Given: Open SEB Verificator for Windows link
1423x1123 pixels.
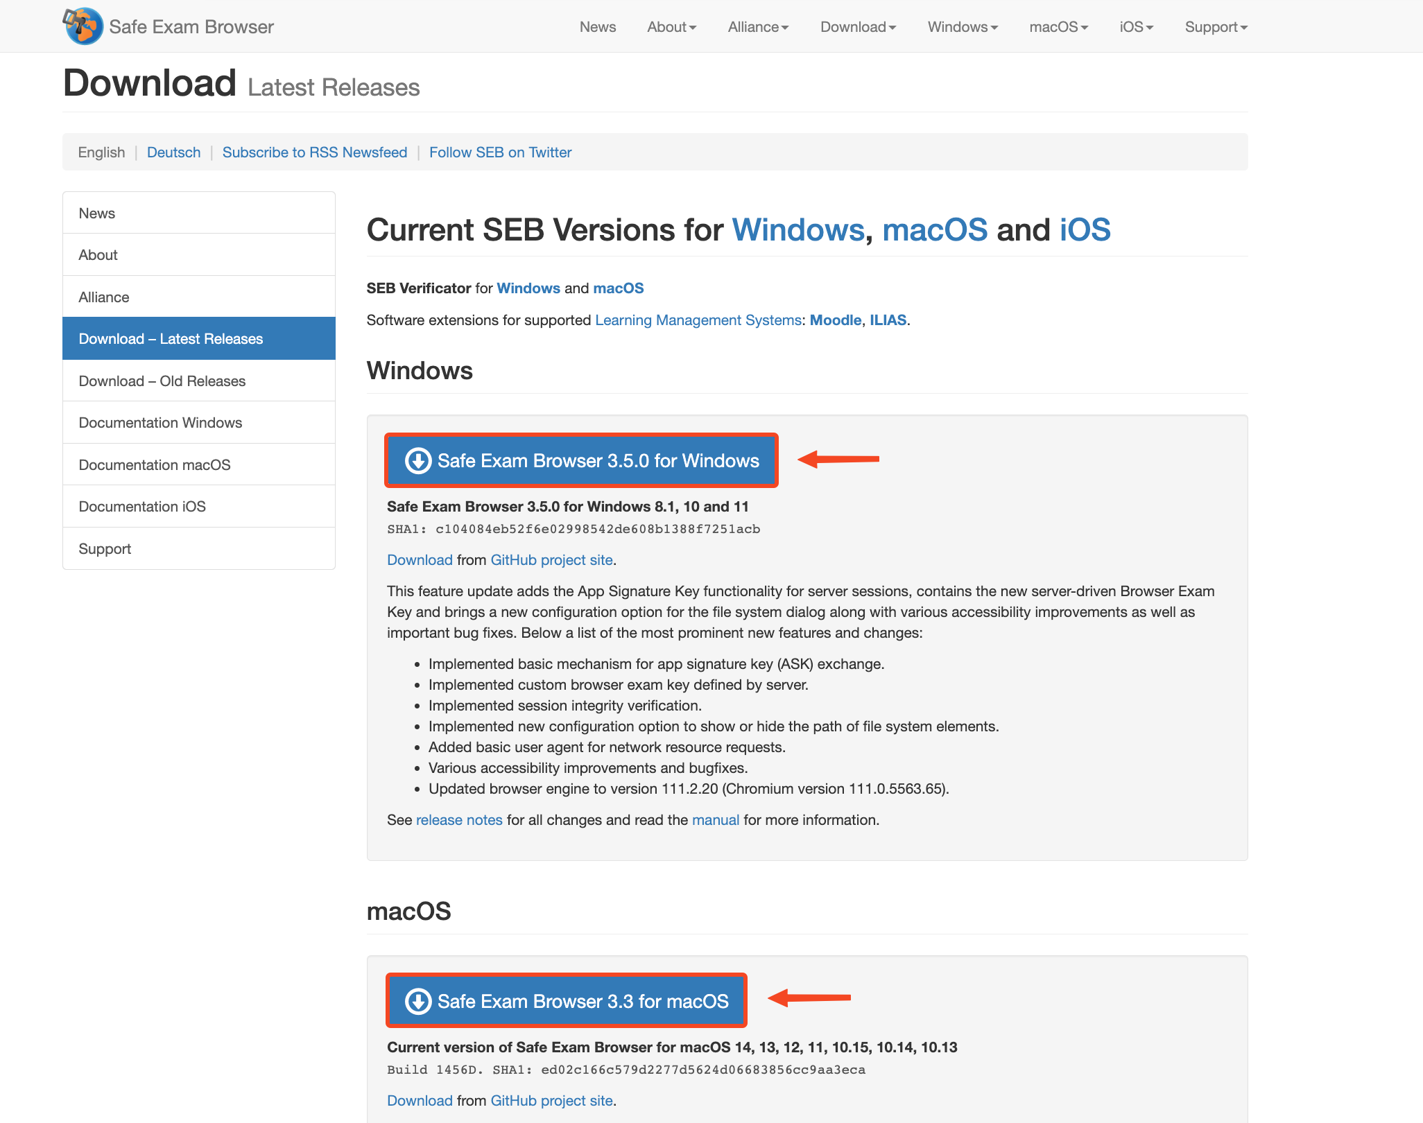Looking at the screenshot, I should point(528,288).
